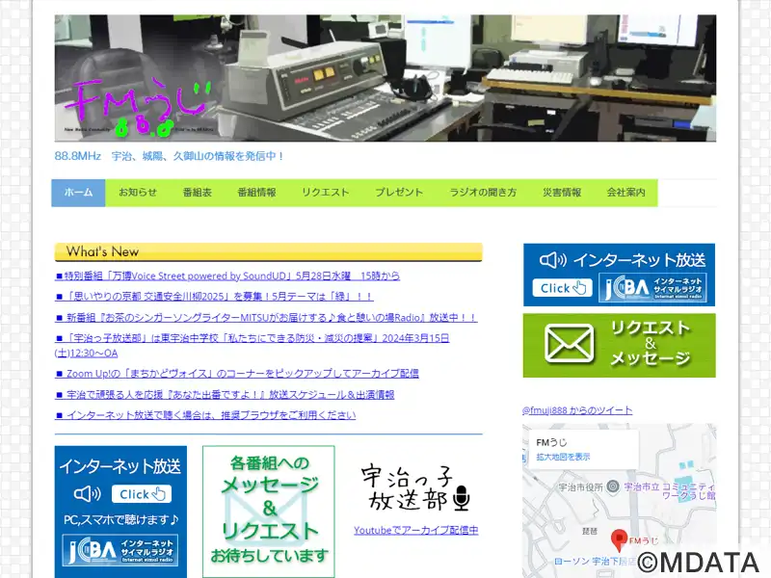Click the green メッセージ&リクエスト banner image
Image resolution: width=771 pixels, height=578 pixels.
[269, 512]
